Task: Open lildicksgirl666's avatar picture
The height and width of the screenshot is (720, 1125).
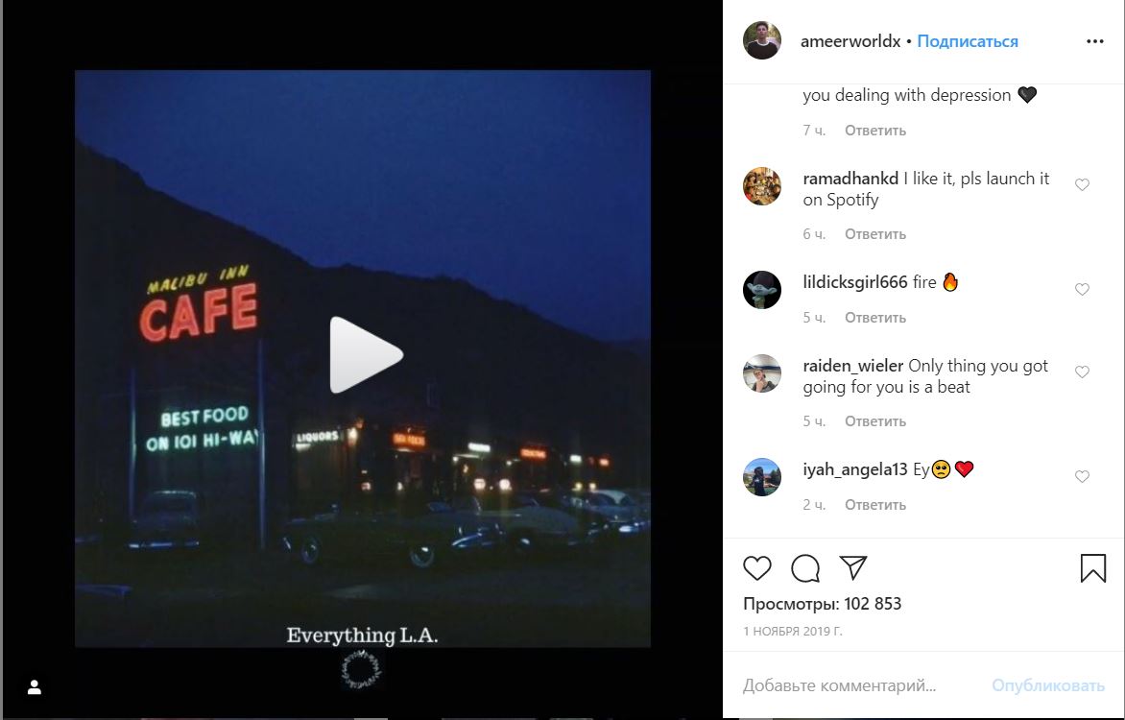Action: coord(761,290)
